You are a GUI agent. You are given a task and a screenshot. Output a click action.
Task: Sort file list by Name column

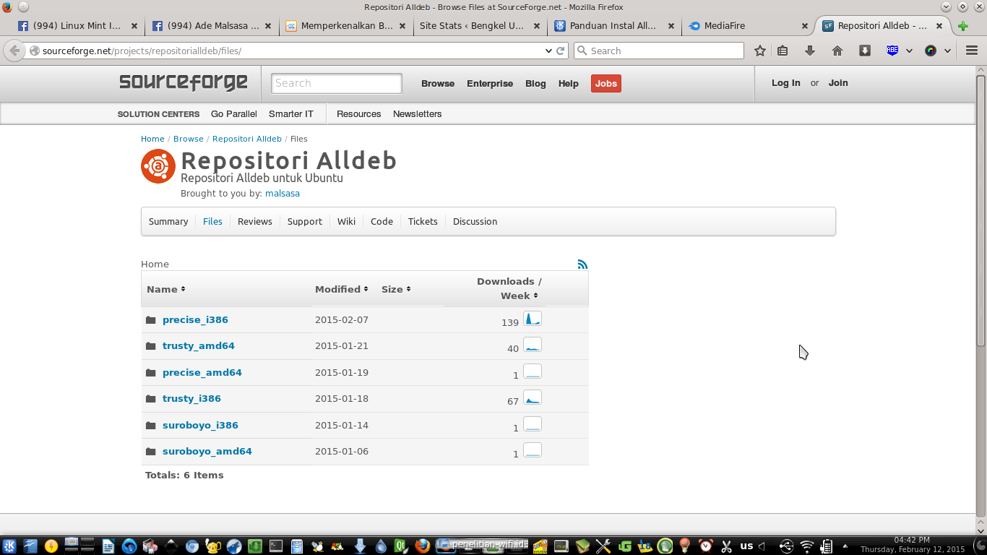pos(166,289)
